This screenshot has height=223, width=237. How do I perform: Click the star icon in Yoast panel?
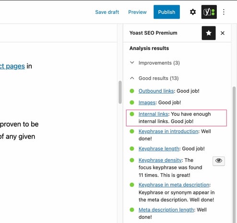pos(209,33)
